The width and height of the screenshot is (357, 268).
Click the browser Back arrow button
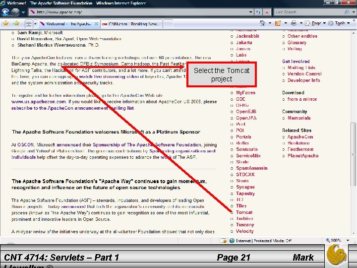(x=5, y=12)
